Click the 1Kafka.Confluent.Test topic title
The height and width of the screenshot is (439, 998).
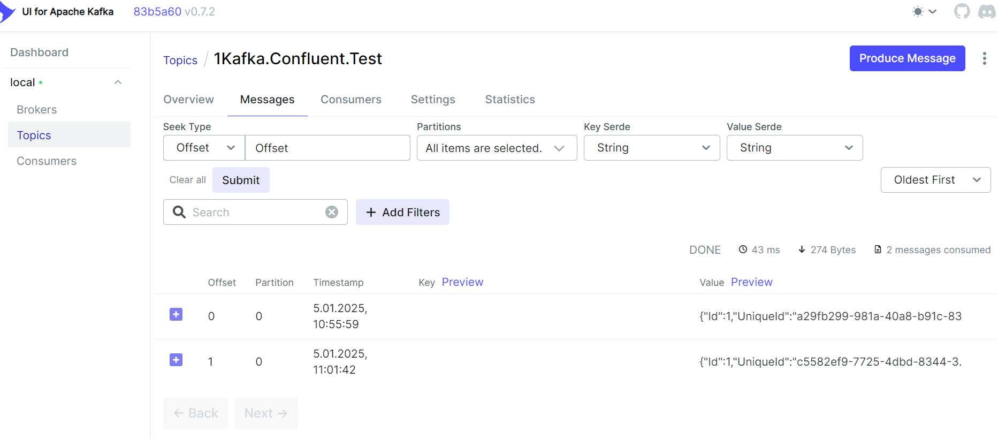pyautogui.click(x=298, y=58)
